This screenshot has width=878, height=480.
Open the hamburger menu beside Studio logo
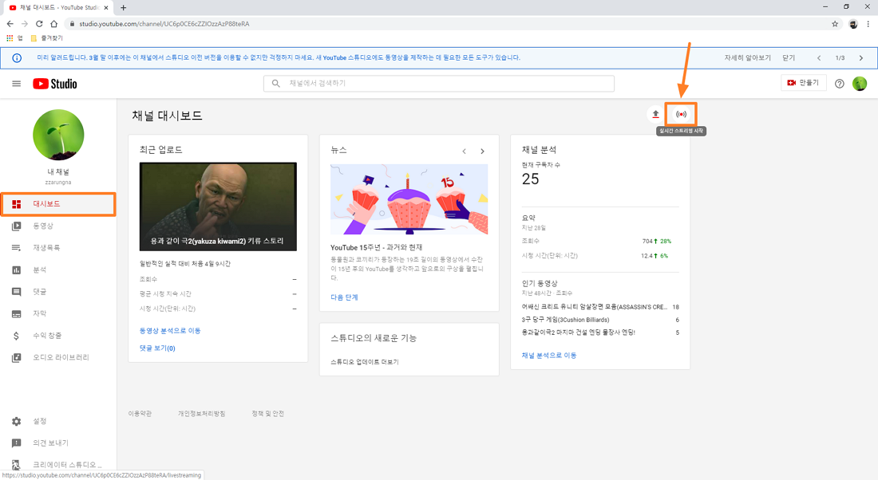(x=16, y=84)
